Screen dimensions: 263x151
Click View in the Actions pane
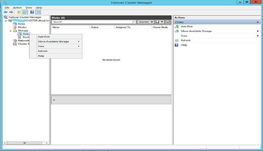(x=184, y=36)
